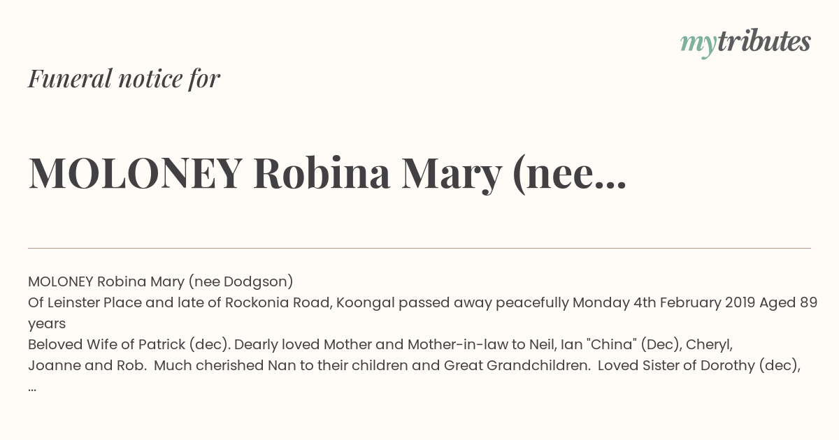This screenshot has height=440, width=839.
Task: Click the green 'my' part of the logo
Action: (698, 45)
